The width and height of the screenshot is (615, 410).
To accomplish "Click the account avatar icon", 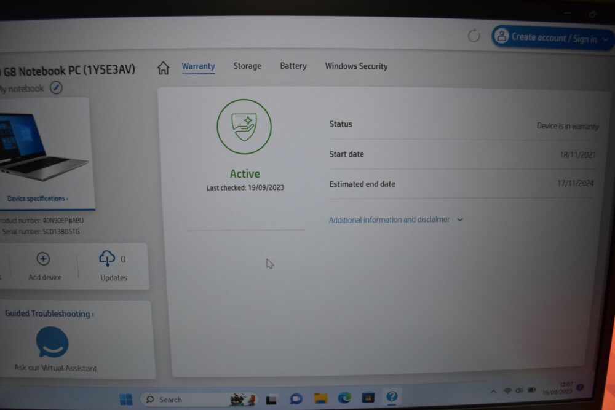I will pyautogui.click(x=501, y=36).
